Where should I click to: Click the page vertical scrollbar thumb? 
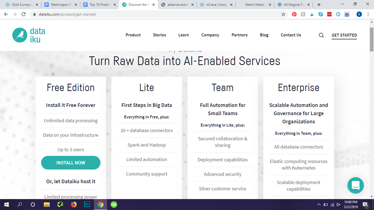372,39
